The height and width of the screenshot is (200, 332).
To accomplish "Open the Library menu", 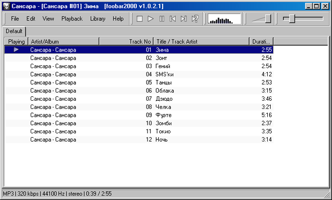I will [x=98, y=18].
